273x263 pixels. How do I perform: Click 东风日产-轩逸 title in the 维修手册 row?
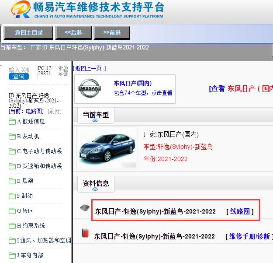coord(155,236)
